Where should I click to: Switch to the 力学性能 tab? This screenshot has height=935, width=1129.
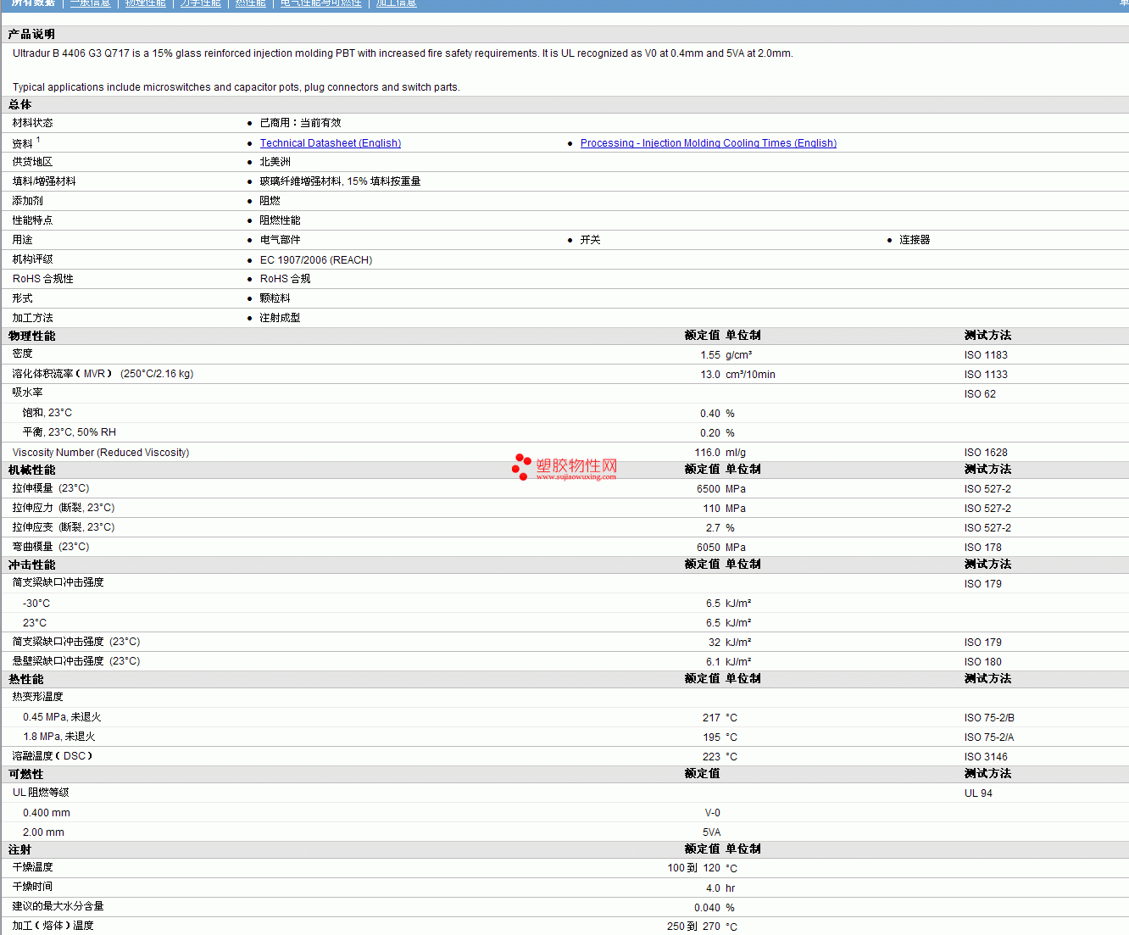coord(200,3)
